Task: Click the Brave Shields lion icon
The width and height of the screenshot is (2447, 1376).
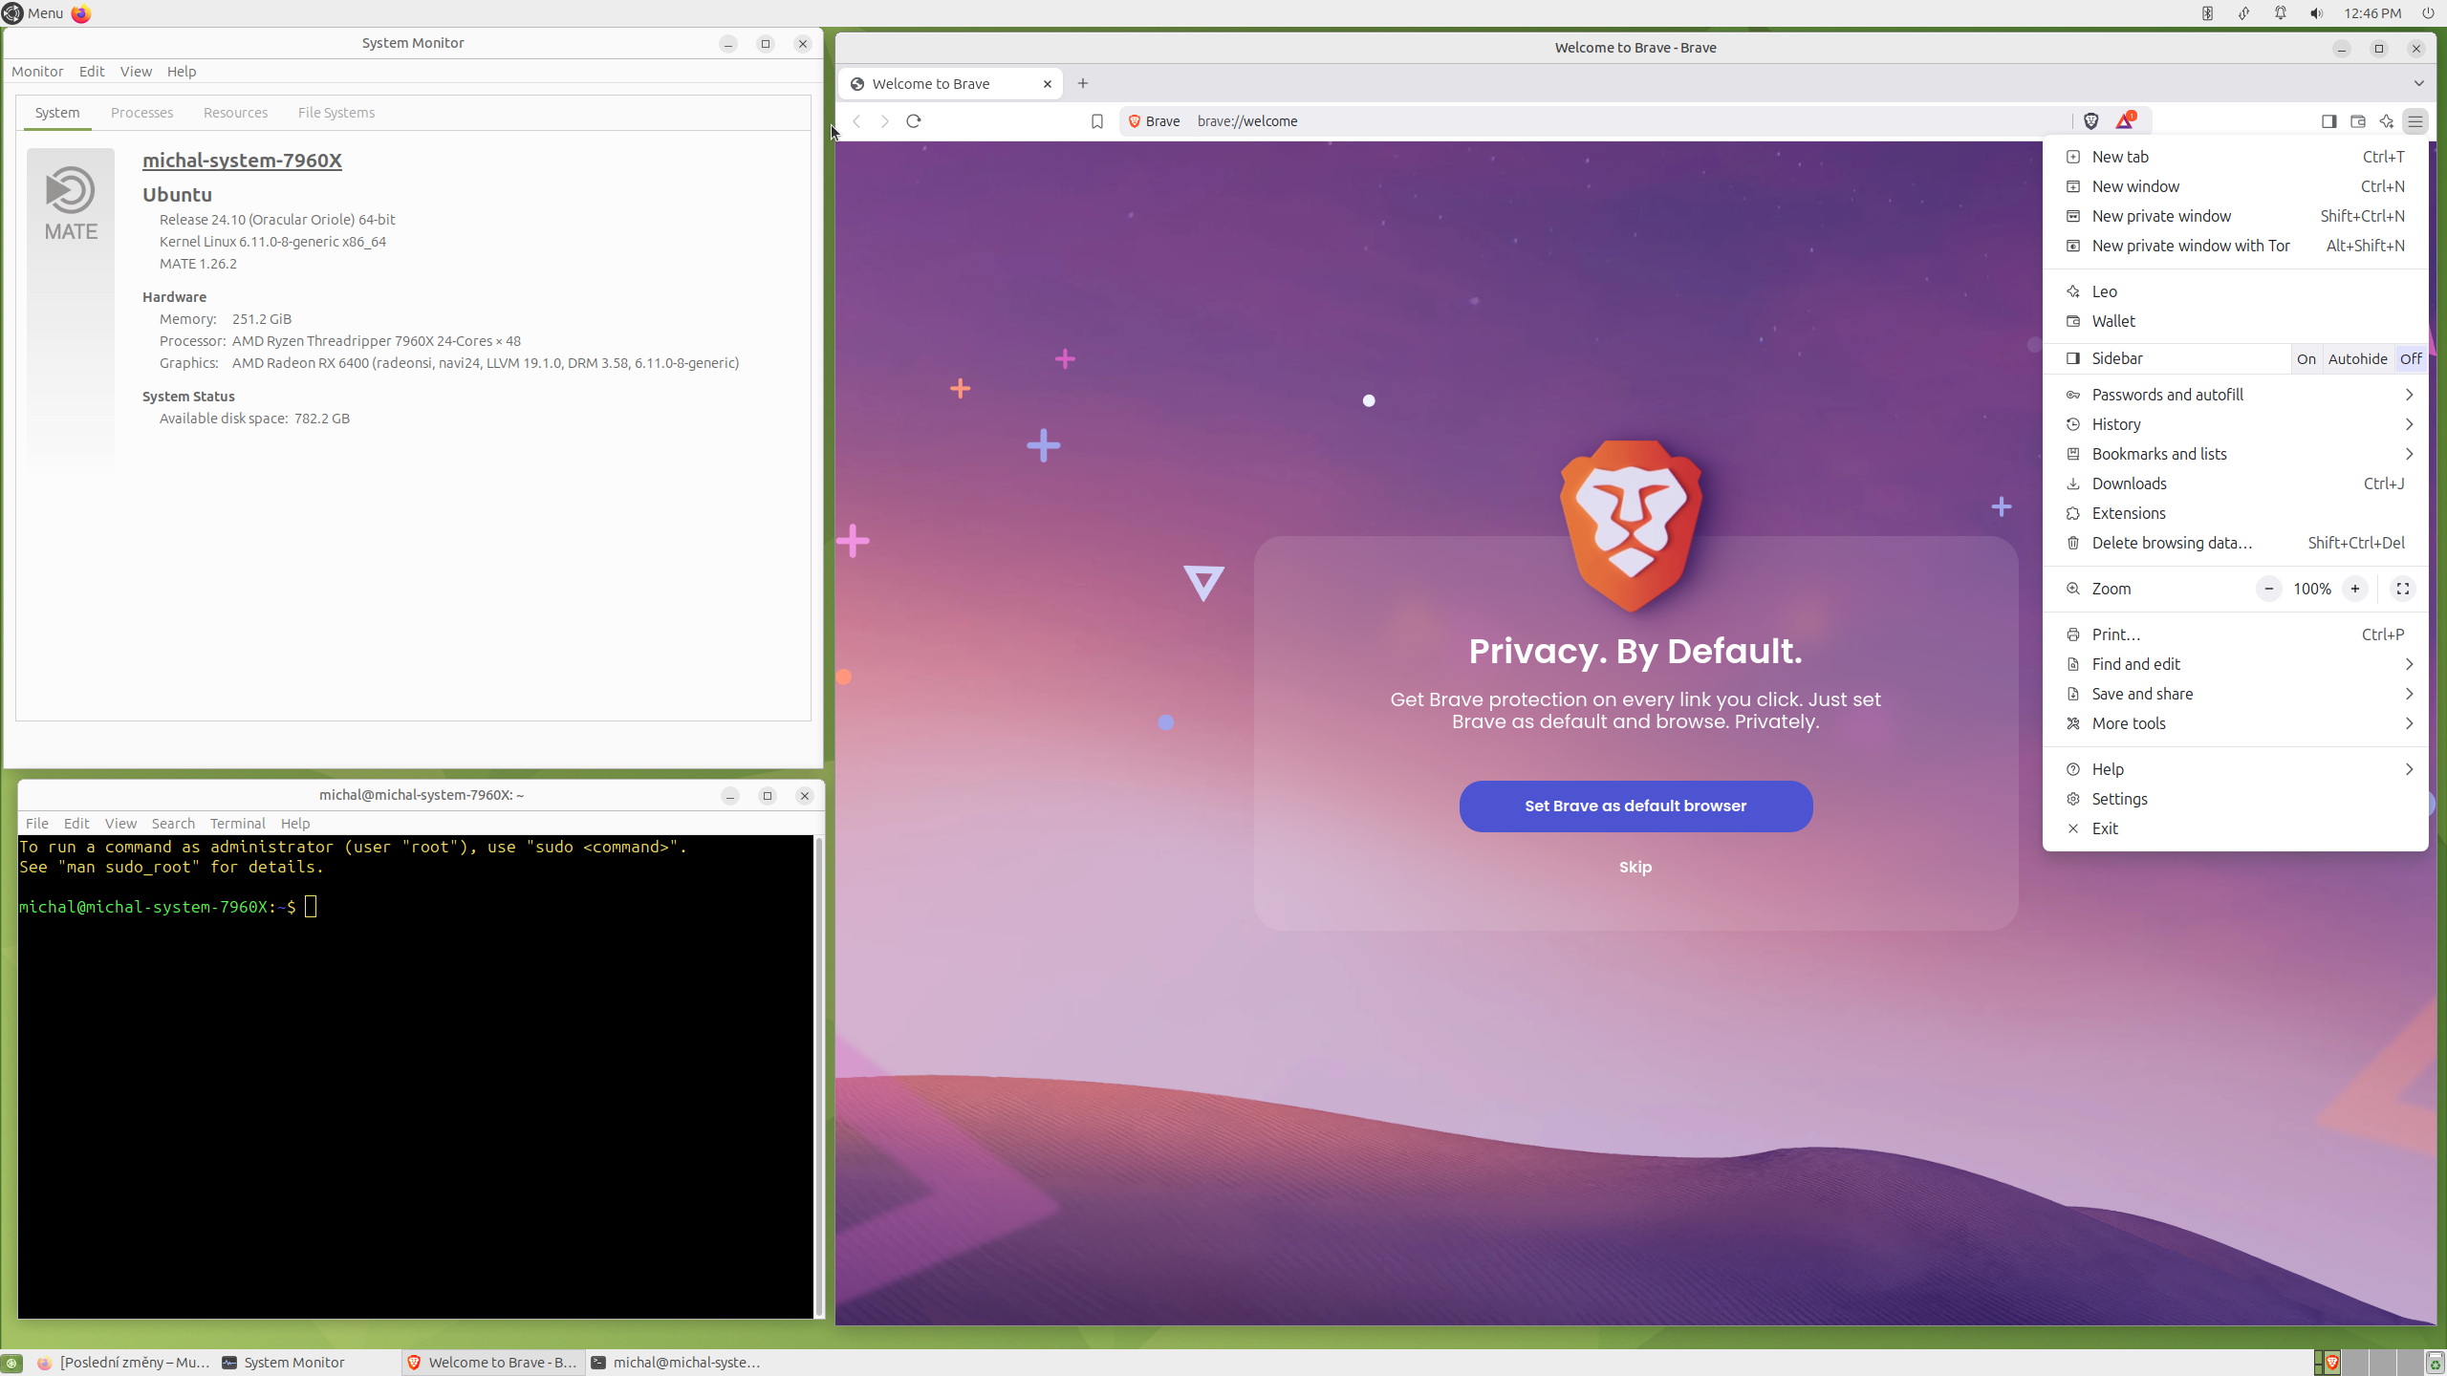Action: (2090, 121)
